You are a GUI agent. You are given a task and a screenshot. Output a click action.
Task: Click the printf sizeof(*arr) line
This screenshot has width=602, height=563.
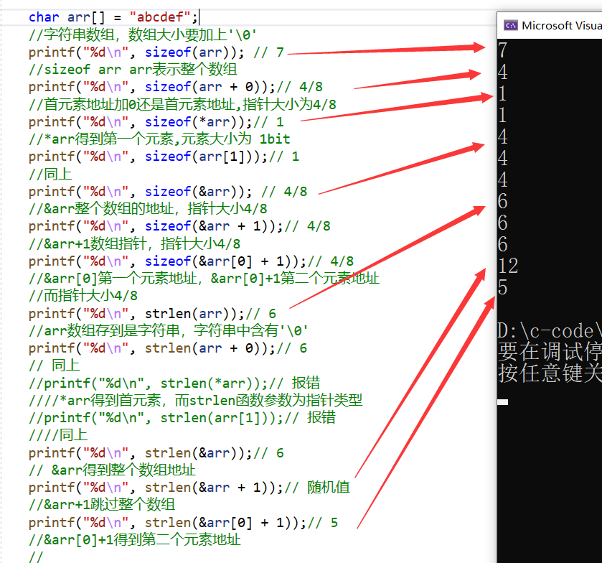(x=156, y=122)
